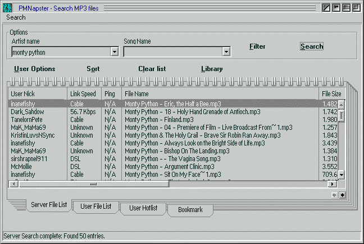Screen dimensions: 364x244
Task: Click status bar text Found 50 entries
Action: 84,236
